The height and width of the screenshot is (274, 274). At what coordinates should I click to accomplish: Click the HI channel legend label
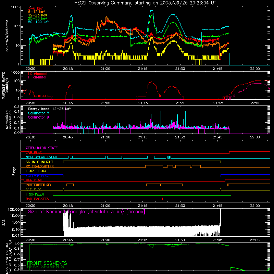pyautogui.click(x=37, y=77)
